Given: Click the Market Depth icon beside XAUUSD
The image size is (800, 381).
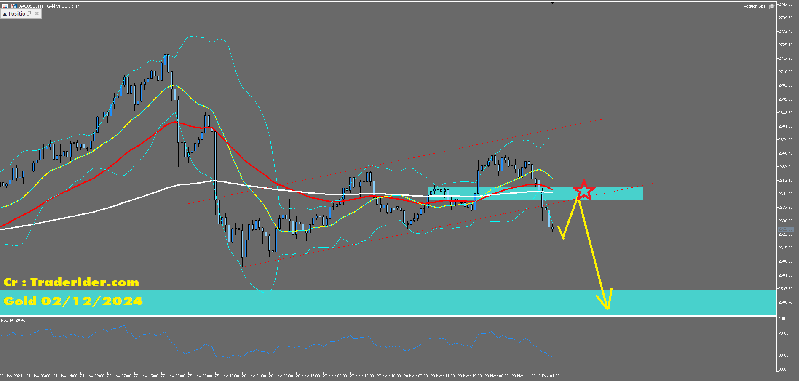Looking at the screenshot, I should click(x=5, y=6).
